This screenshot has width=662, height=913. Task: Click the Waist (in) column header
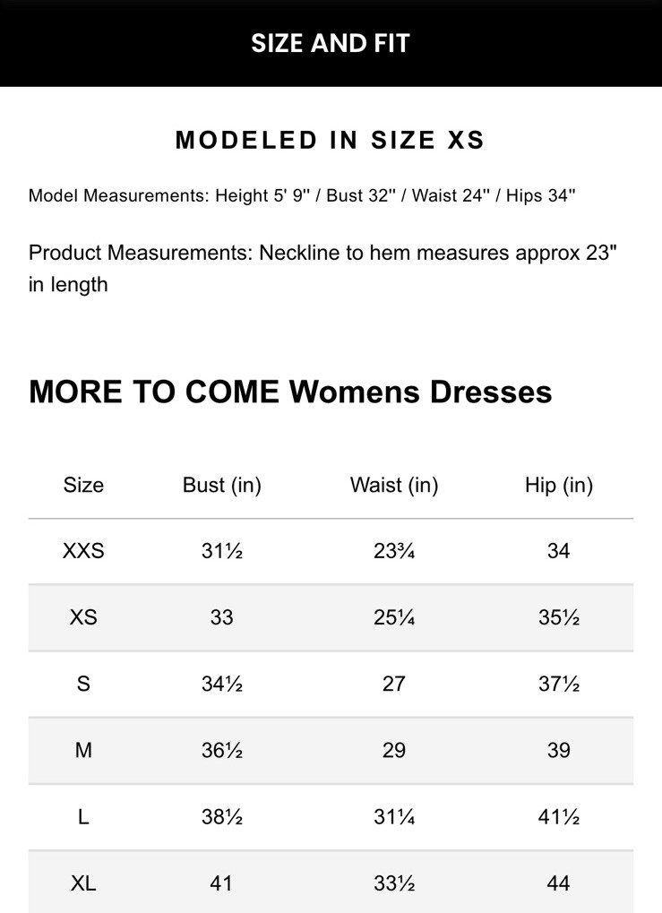pos(394,485)
